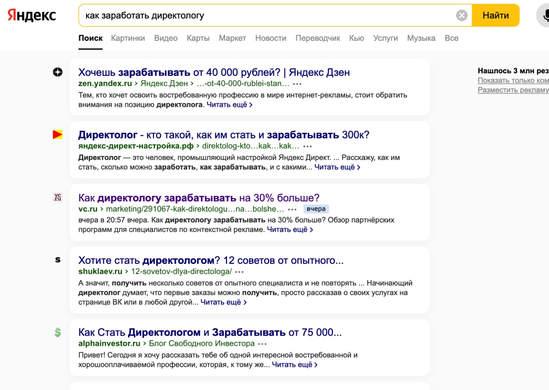Click the alphainvestor.ru domain link

point(109,344)
